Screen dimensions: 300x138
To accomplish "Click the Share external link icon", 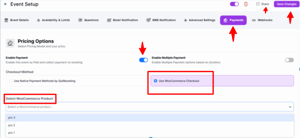I will tap(258, 4).
